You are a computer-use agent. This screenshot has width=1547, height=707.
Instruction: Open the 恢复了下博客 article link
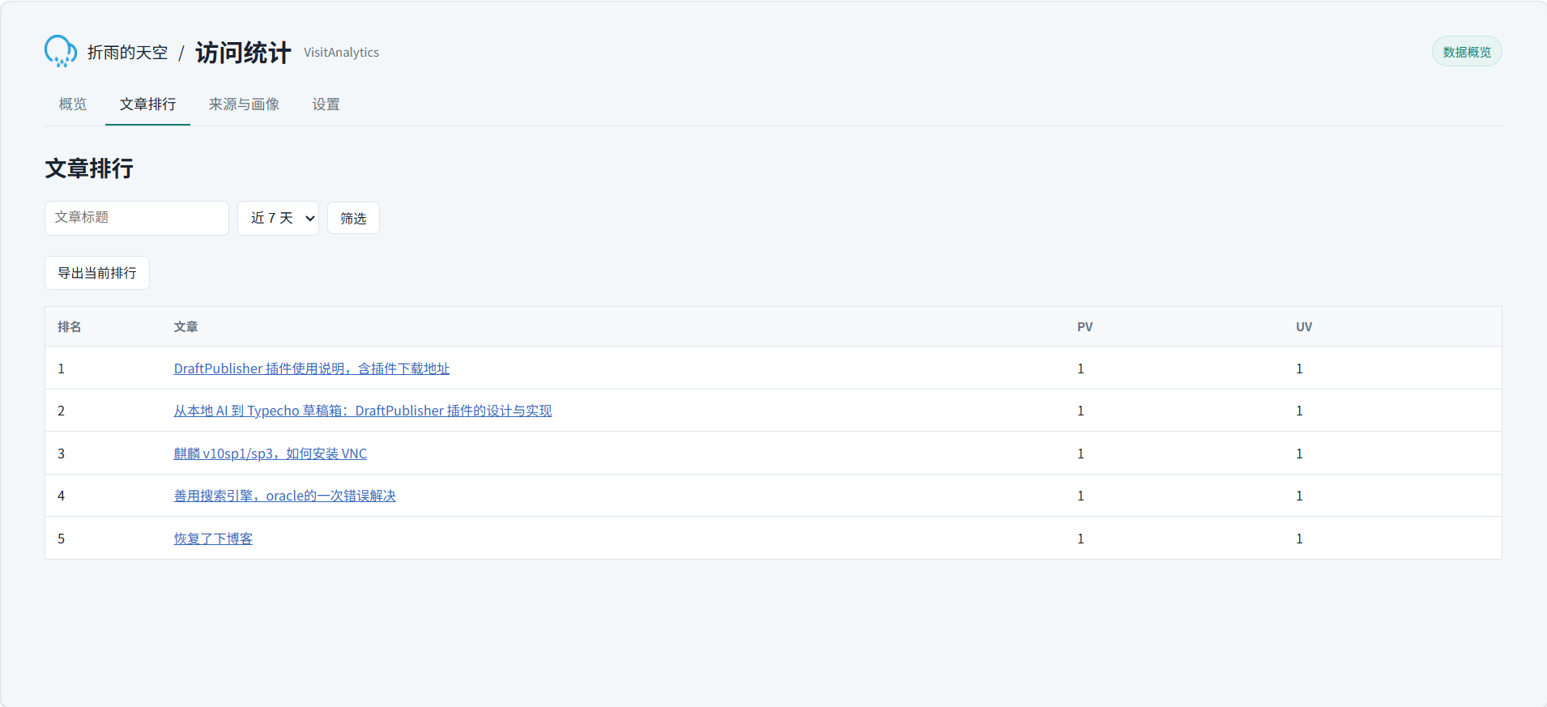click(213, 539)
